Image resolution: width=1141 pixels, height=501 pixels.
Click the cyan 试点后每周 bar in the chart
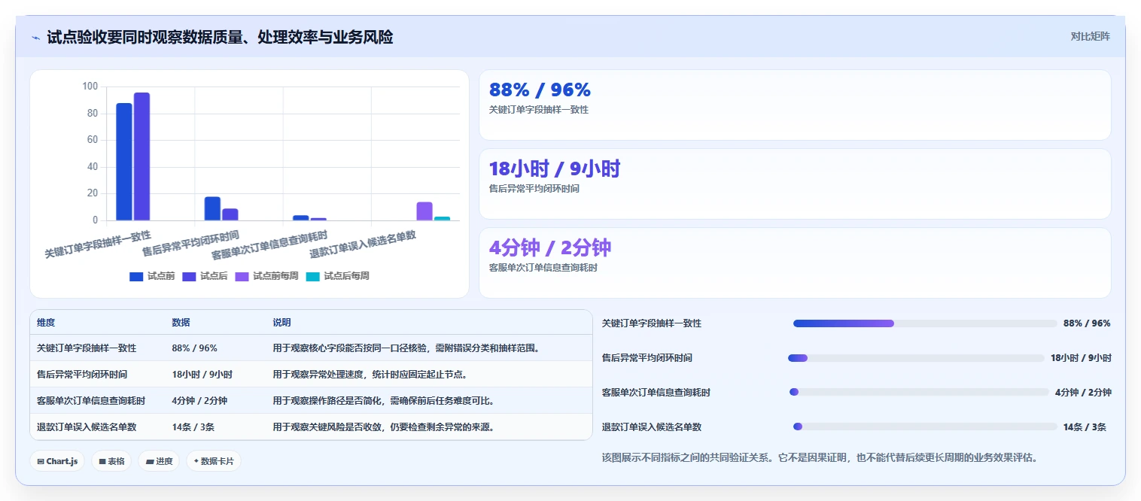pos(443,218)
